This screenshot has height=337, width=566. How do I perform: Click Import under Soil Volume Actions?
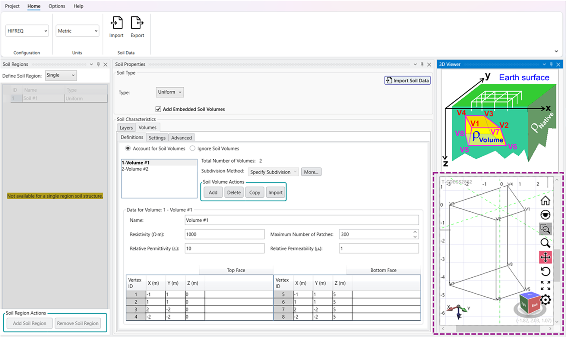tap(275, 192)
